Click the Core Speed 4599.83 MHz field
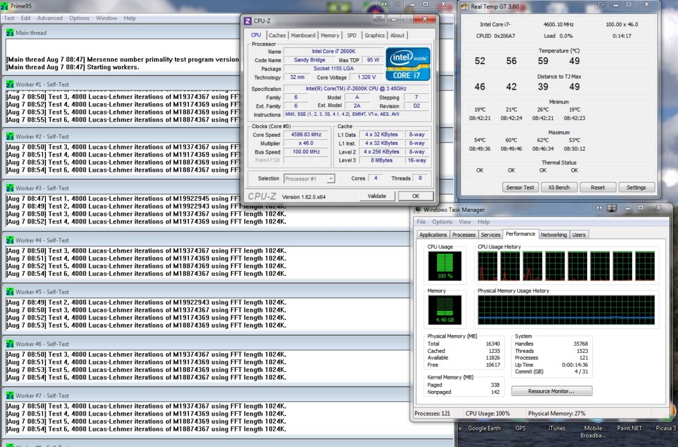This screenshot has height=447, width=678. (306, 135)
